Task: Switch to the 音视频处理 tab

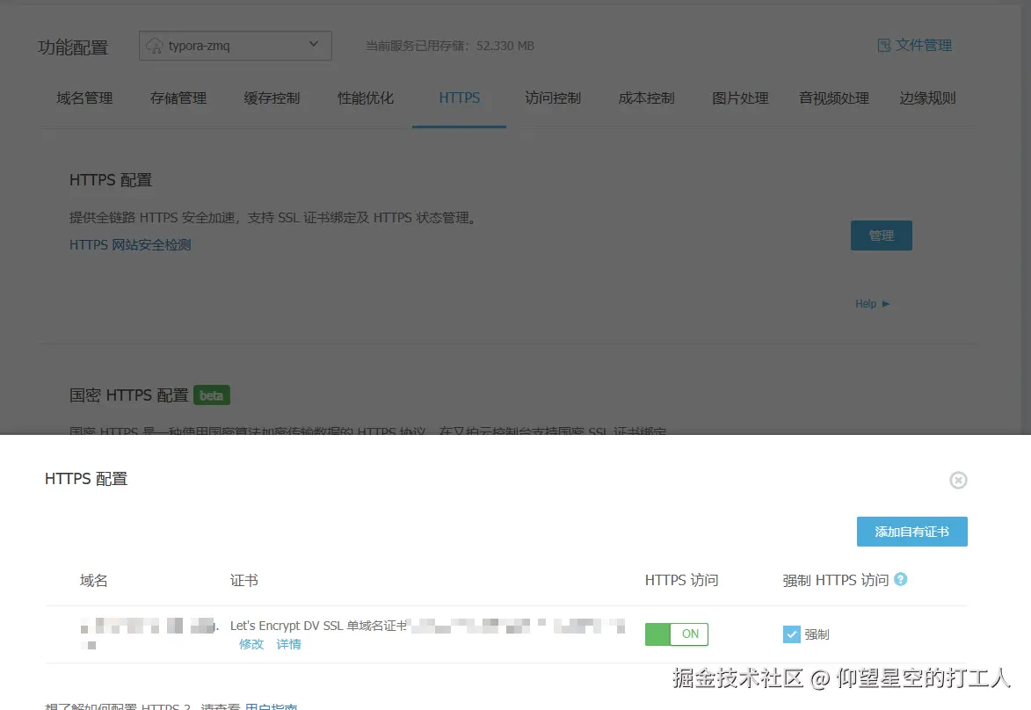Action: click(x=834, y=98)
